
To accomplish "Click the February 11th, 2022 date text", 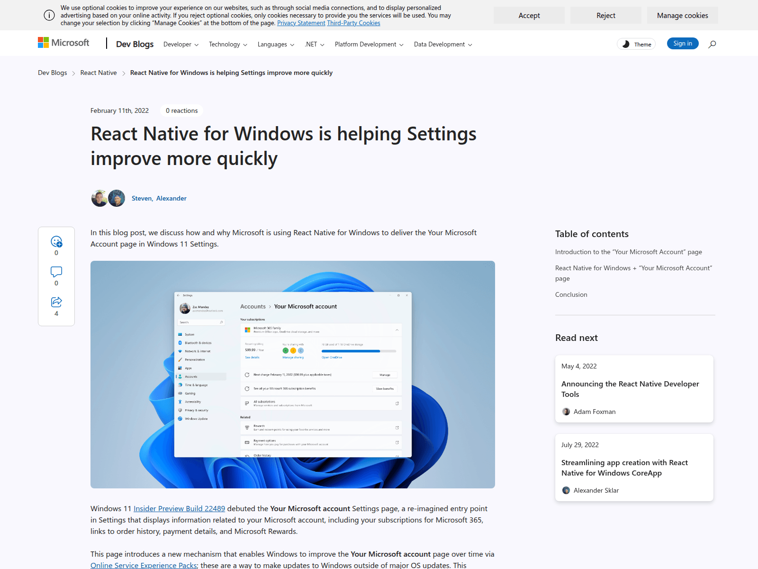I will coord(119,110).
